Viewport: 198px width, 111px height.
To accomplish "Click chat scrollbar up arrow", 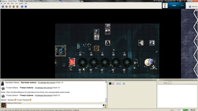I will (x=106, y=82).
